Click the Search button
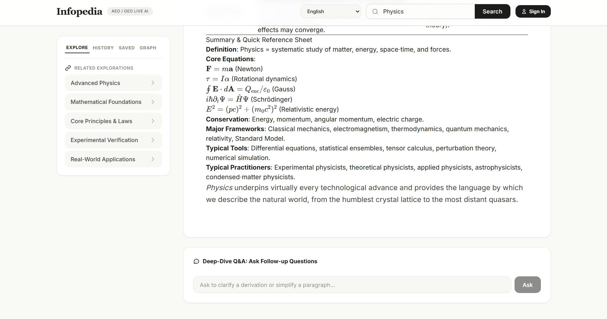 pos(492,12)
